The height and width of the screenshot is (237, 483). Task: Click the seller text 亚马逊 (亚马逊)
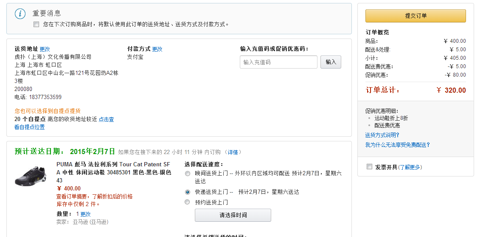click(x=90, y=222)
